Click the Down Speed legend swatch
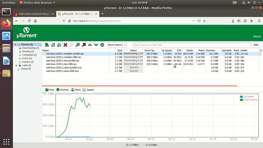 click(241, 99)
